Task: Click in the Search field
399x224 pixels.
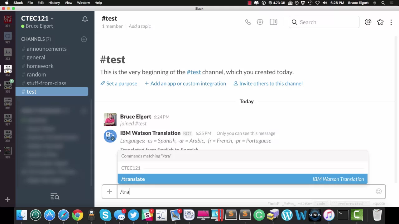Action: coord(324,22)
